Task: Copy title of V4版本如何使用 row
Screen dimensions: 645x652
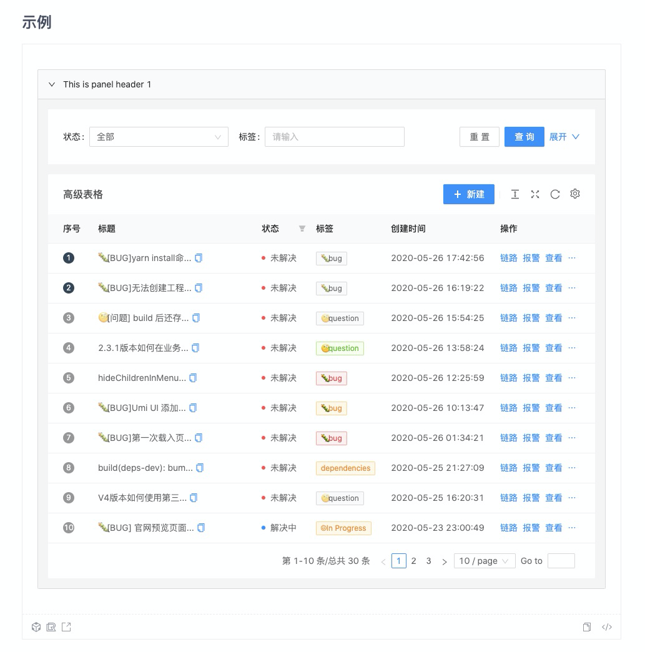Action: [x=194, y=498]
